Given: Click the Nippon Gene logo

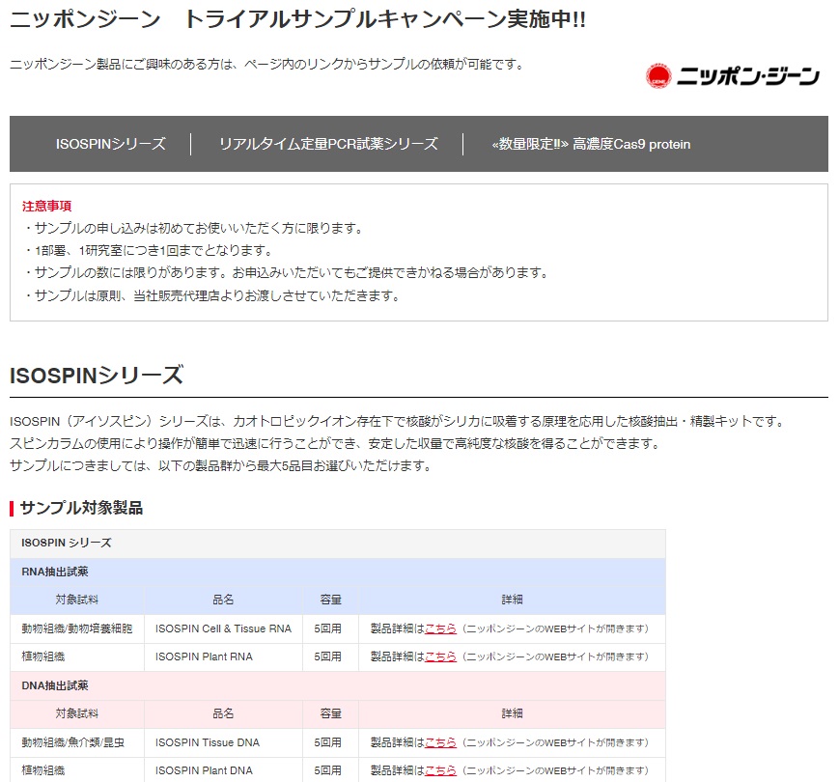Looking at the screenshot, I should tap(732, 76).
